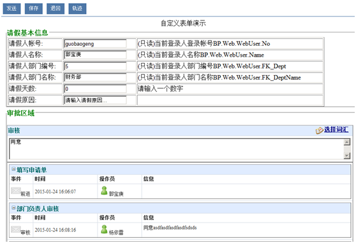356x243 pixels.
Task: Click the notepad icon beside 选择词汇
Action: 320,130
